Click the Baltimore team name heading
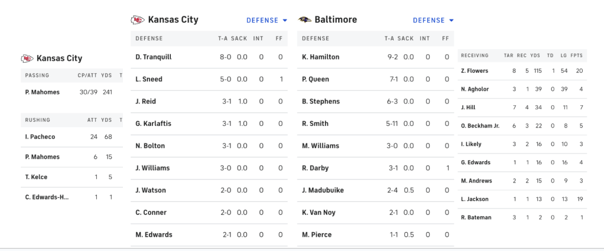Image resolution: width=604 pixels, height=251 pixels. [336, 20]
